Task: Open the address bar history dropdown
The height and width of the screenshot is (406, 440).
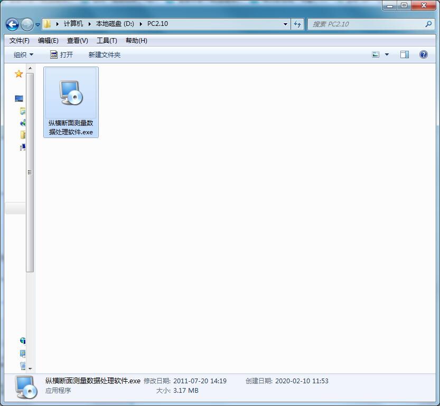Action: click(x=285, y=24)
